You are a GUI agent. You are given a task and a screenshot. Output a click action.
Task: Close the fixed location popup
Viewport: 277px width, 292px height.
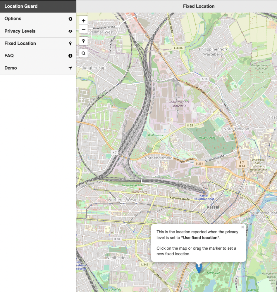click(242, 227)
